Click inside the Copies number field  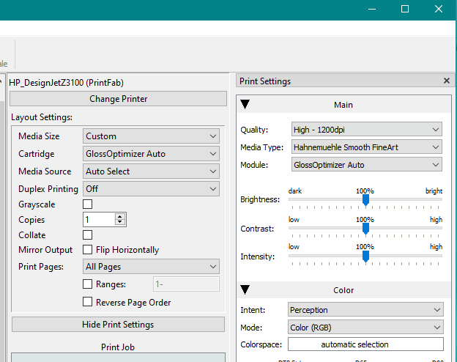click(x=99, y=219)
